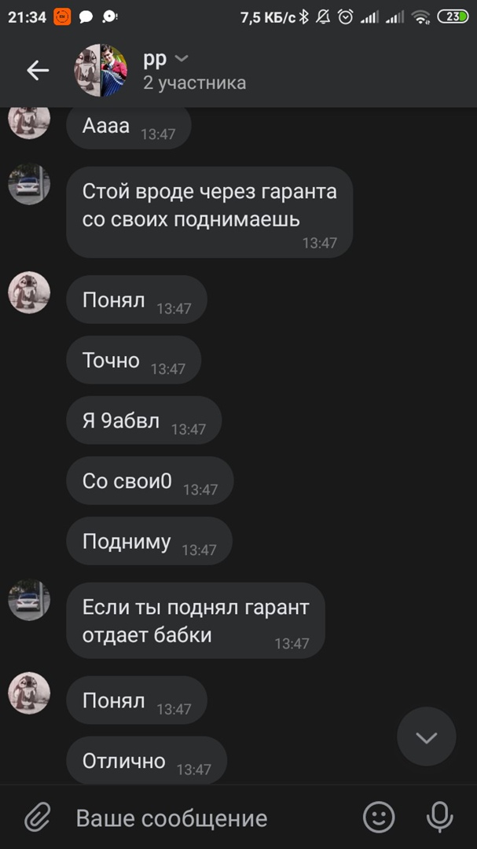Open the emoji smiley picker
Viewport: 477px width, 849px height.
tap(379, 817)
